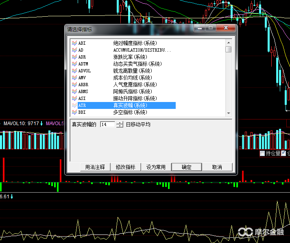Decrease the moving average days value
Viewport: 290px width, 243px height.
click(120, 126)
